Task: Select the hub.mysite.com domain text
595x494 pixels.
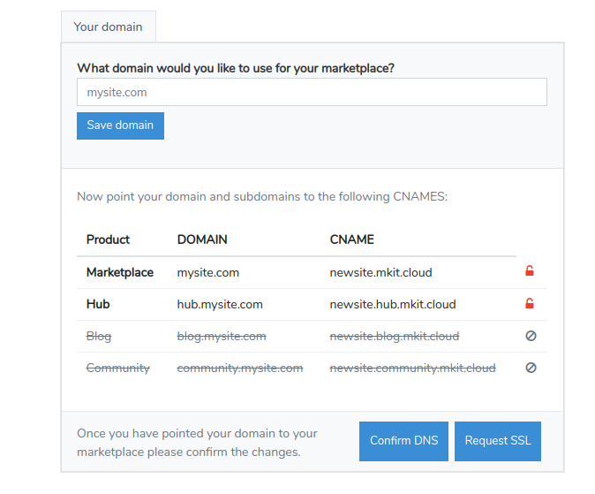Action: [x=220, y=304]
